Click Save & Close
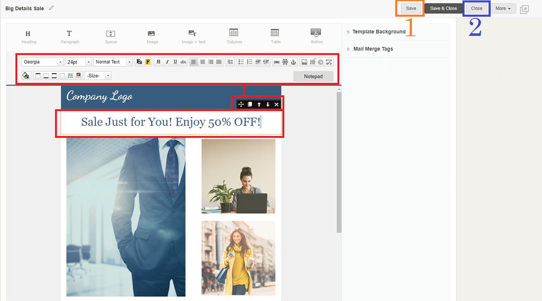The width and height of the screenshot is (542, 301). pyautogui.click(x=443, y=8)
